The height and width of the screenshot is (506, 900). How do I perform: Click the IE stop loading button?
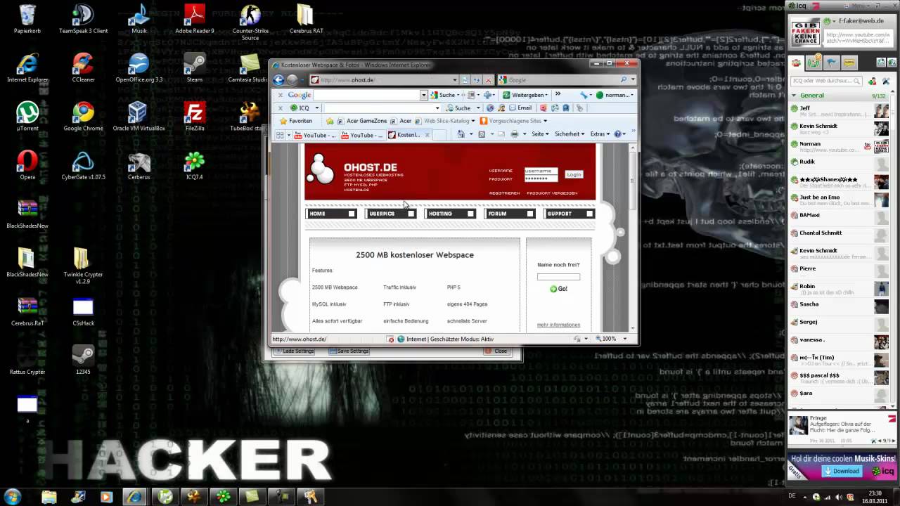coord(488,80)
